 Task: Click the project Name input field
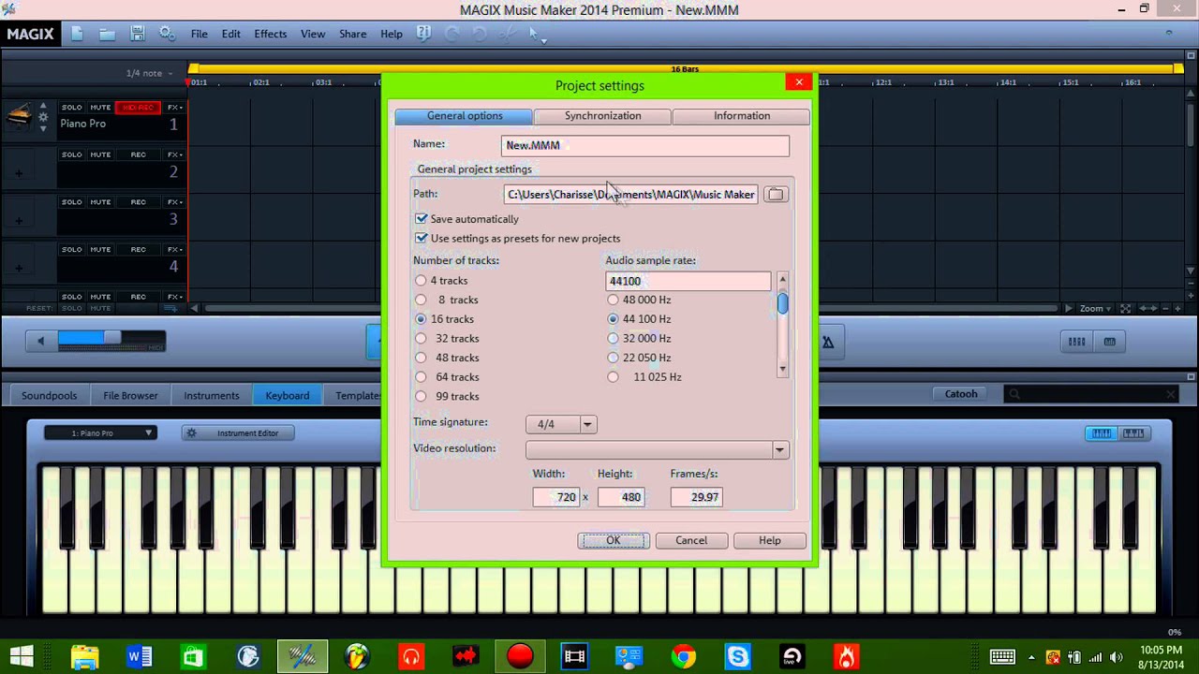click(x=645, y=145)
